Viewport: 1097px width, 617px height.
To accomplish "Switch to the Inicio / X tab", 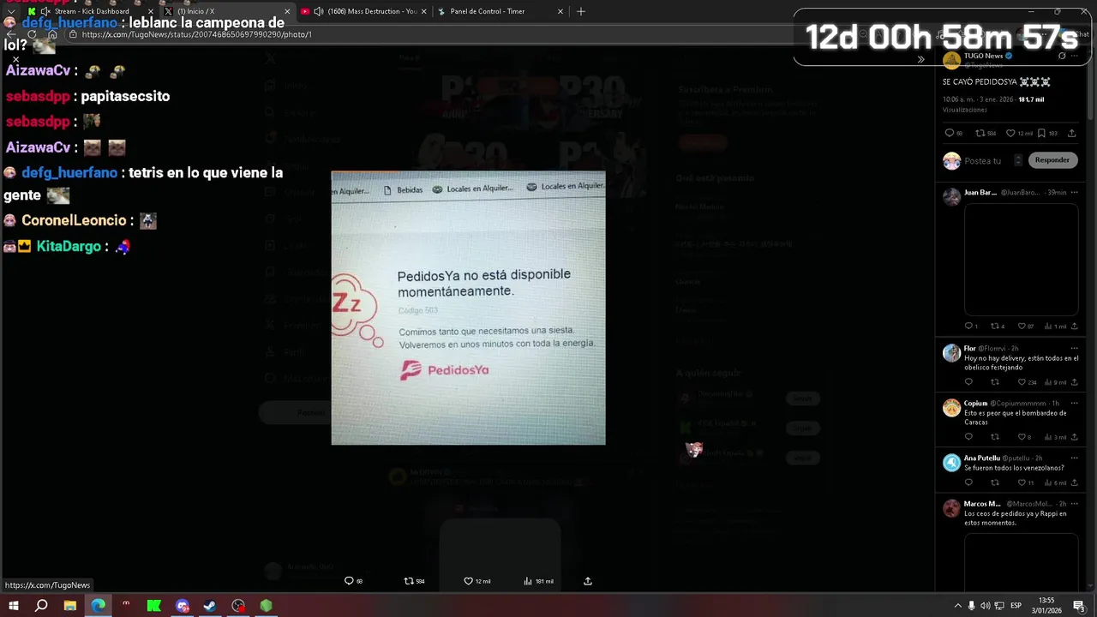I will [227, 11].
